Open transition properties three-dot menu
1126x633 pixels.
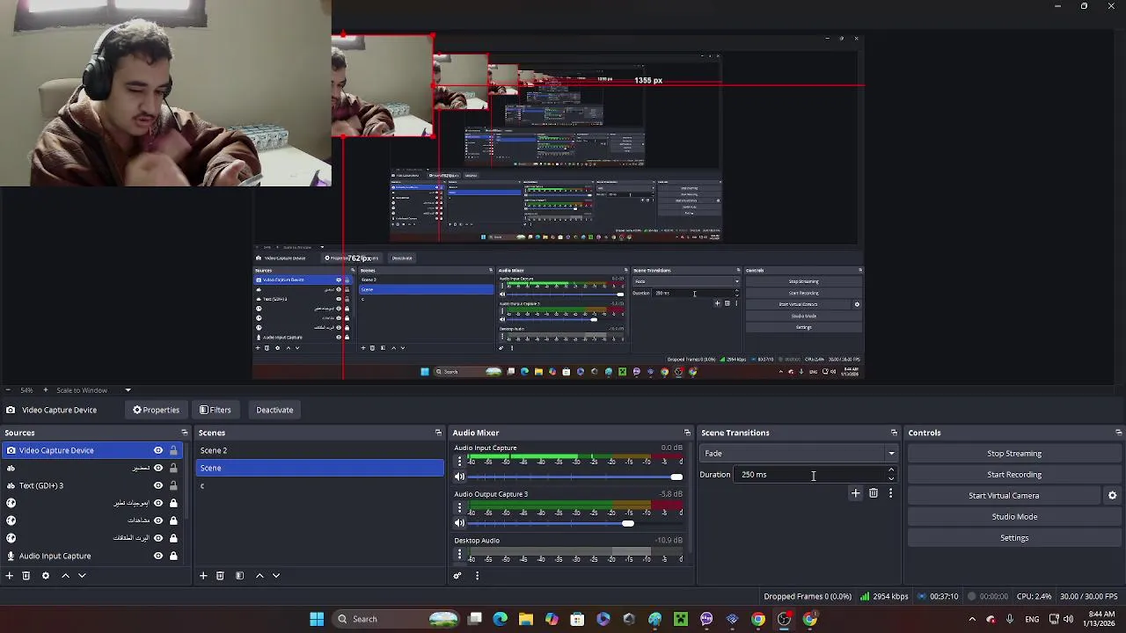[890, 493]
